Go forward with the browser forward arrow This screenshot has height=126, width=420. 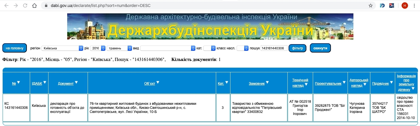(x=16, y=6)
